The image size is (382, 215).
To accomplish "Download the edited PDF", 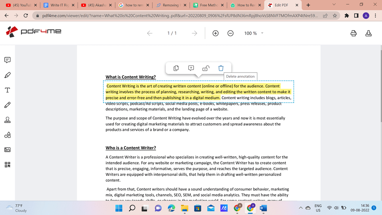I will (368, 33).
